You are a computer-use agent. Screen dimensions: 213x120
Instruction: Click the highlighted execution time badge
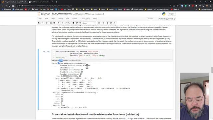point(61,61)
